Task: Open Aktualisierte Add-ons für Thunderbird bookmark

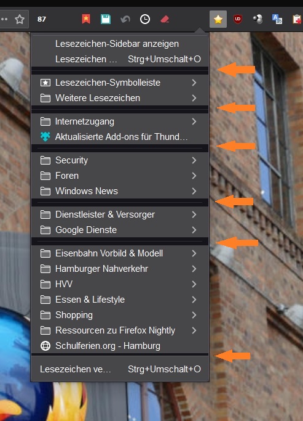Action: pos(120,137)
